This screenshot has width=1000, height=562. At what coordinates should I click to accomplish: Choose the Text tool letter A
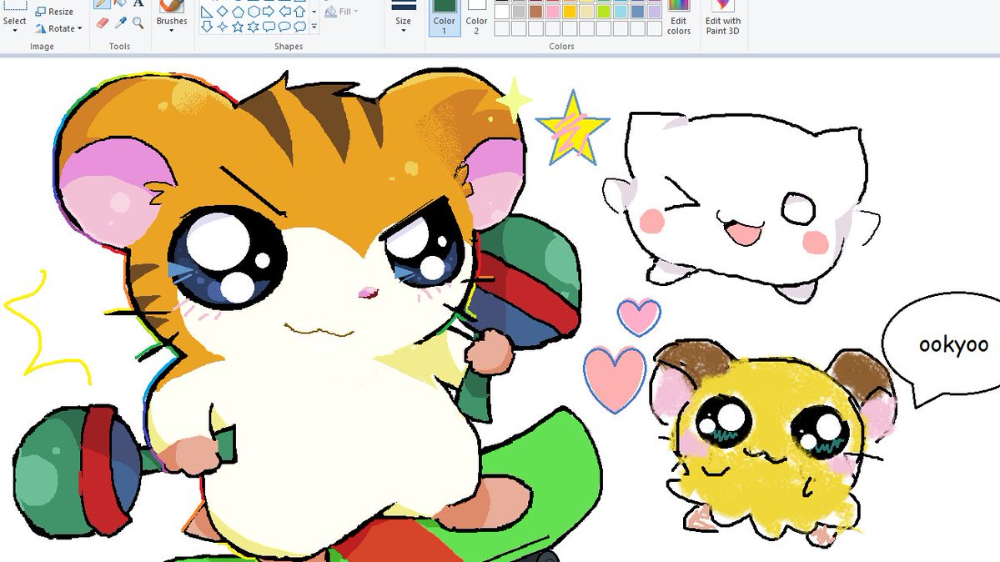138,3
